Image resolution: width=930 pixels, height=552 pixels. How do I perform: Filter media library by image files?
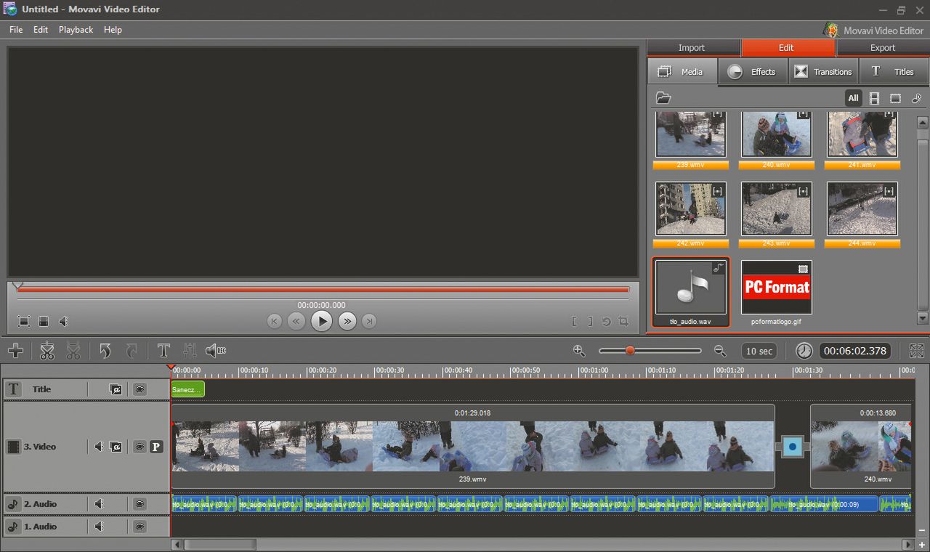coord(895,98)
